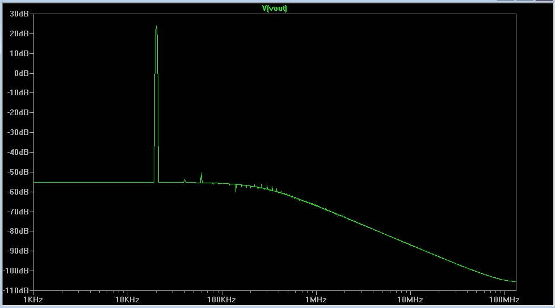This screenshot has height=308, width=555.
Task: Click the -70dB vertical axis label
Action: [x=18, y=212]
